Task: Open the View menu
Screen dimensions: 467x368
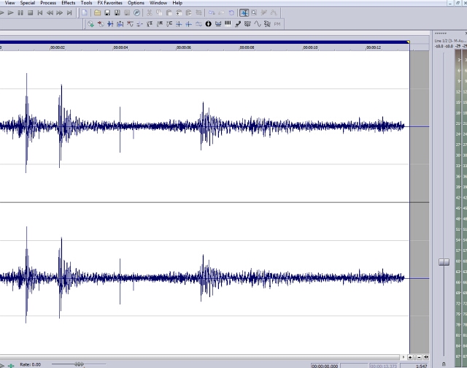Action: point(9,3)
